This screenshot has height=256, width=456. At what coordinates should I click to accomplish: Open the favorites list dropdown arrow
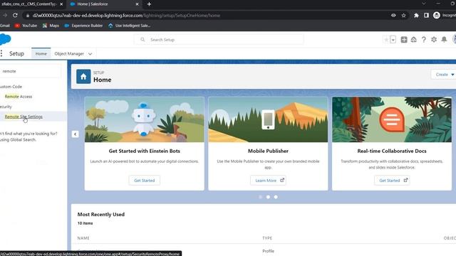point(393,40)
